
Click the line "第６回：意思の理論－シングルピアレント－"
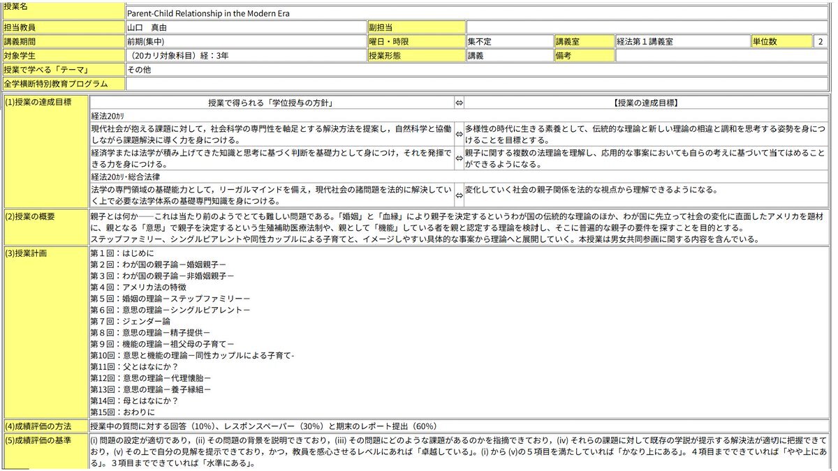click(170, 310)
